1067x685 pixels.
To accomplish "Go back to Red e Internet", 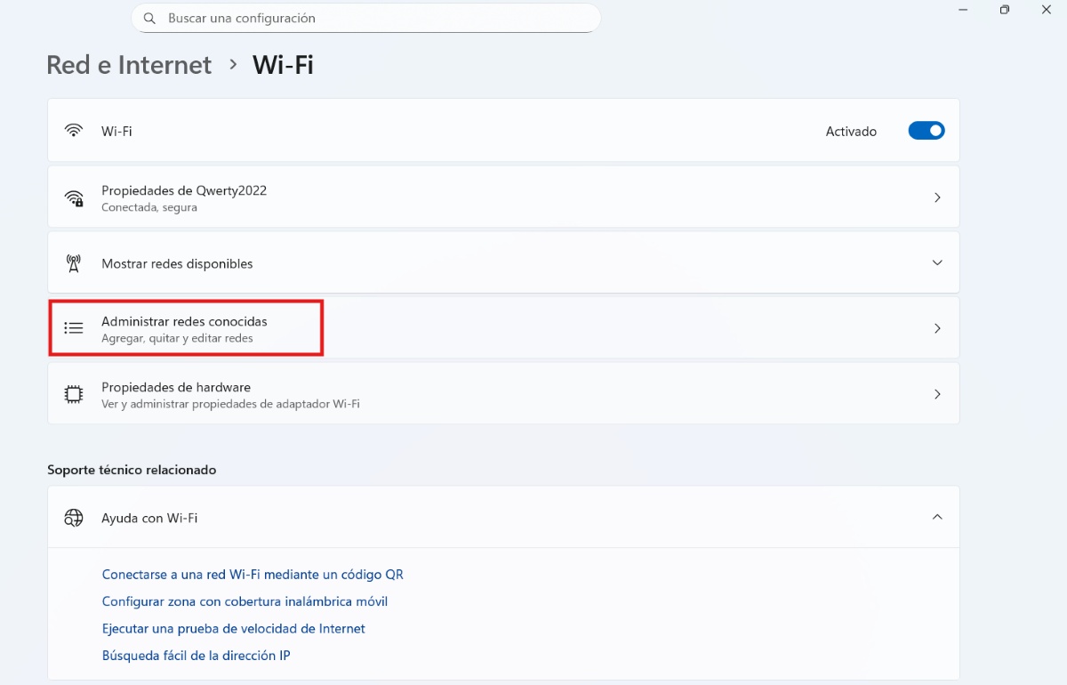I will click(x=128, y=64).
